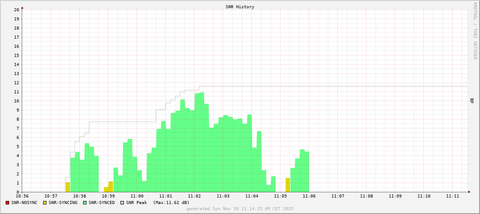Click the red arrow atop the y-axis

[x=22, y=7]
